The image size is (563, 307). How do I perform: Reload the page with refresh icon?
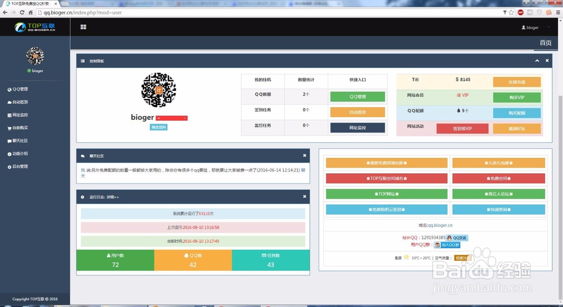click(23, 12)
